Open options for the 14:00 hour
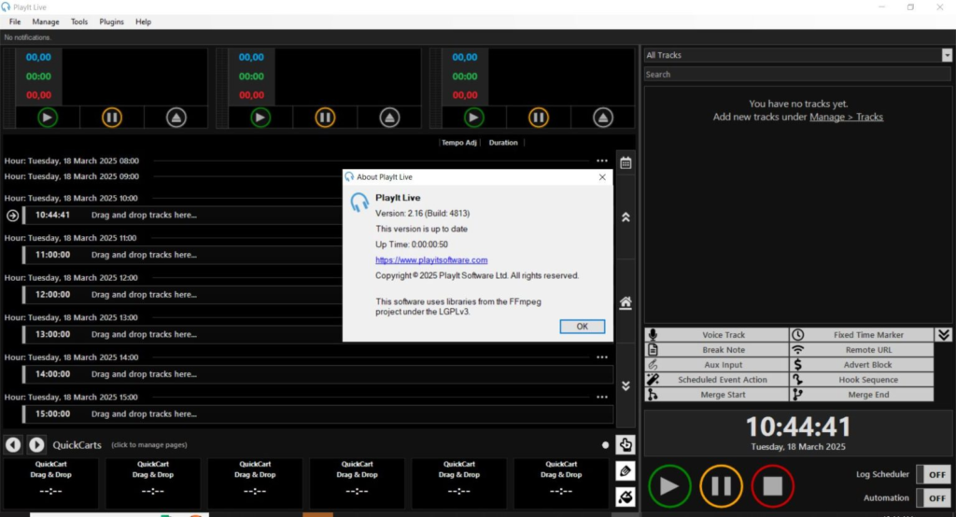956x517 pixels. (x=602, y=357)
